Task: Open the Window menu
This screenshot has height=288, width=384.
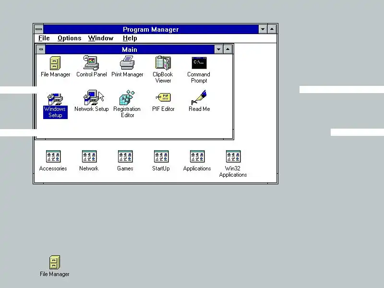Action: point(101,38)
